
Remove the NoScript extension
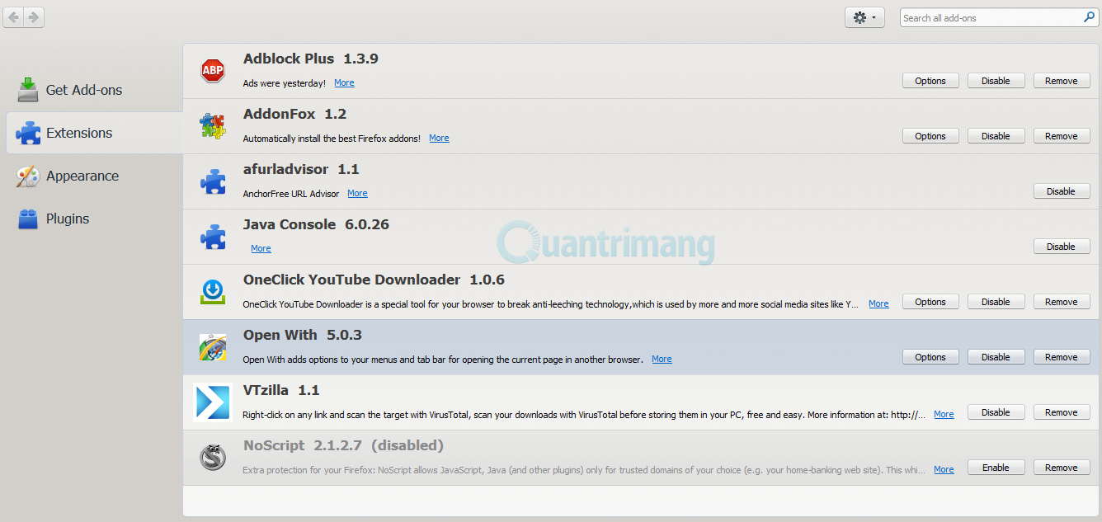[1062, 468]
